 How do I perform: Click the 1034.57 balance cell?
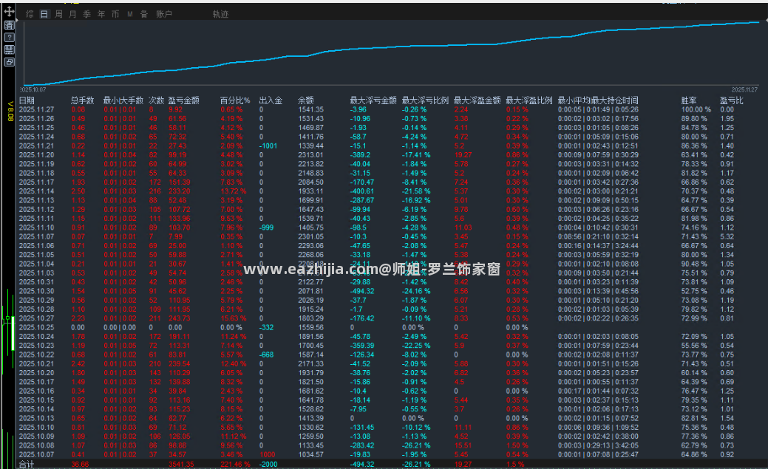(x=311, y=455)
